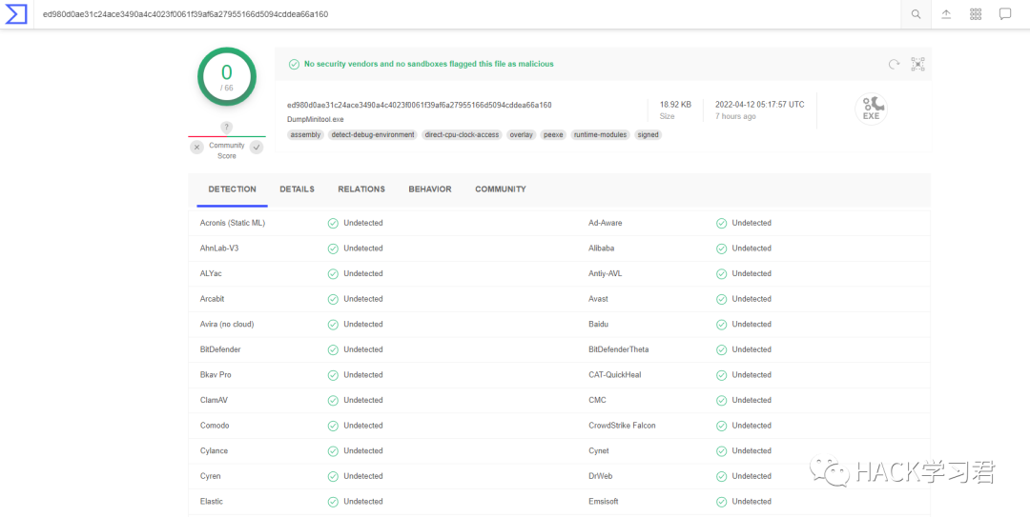Click the Alibaba vendor name

click(602, 248)
